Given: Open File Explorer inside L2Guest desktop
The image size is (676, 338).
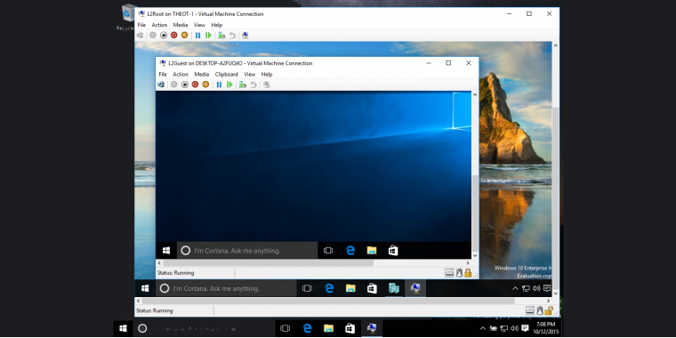Looking at the screenshot, I should pos(372,251).
